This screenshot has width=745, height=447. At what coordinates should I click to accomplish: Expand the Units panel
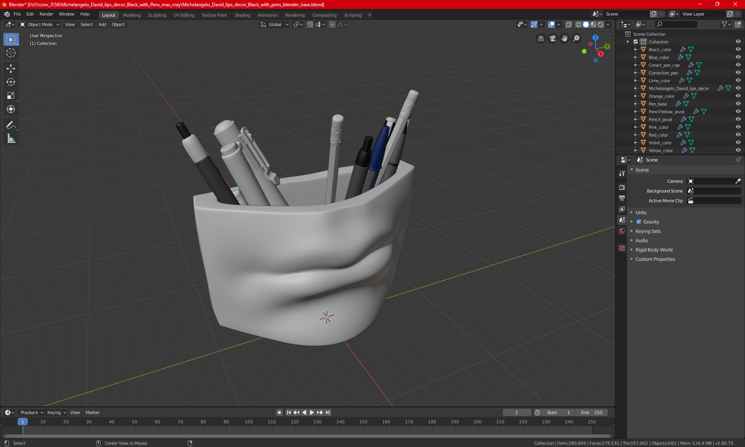[641, 213]
